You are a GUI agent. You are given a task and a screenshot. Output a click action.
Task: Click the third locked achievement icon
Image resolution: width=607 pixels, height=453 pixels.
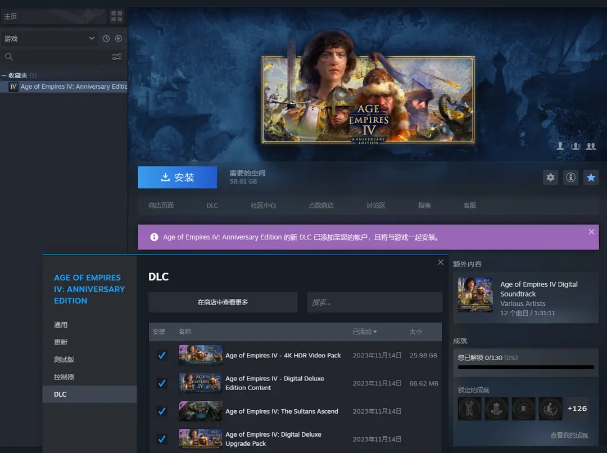pos(523,409)
